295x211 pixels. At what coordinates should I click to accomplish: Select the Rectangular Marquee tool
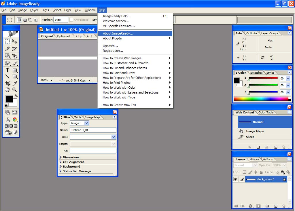[x=7, y=41]
